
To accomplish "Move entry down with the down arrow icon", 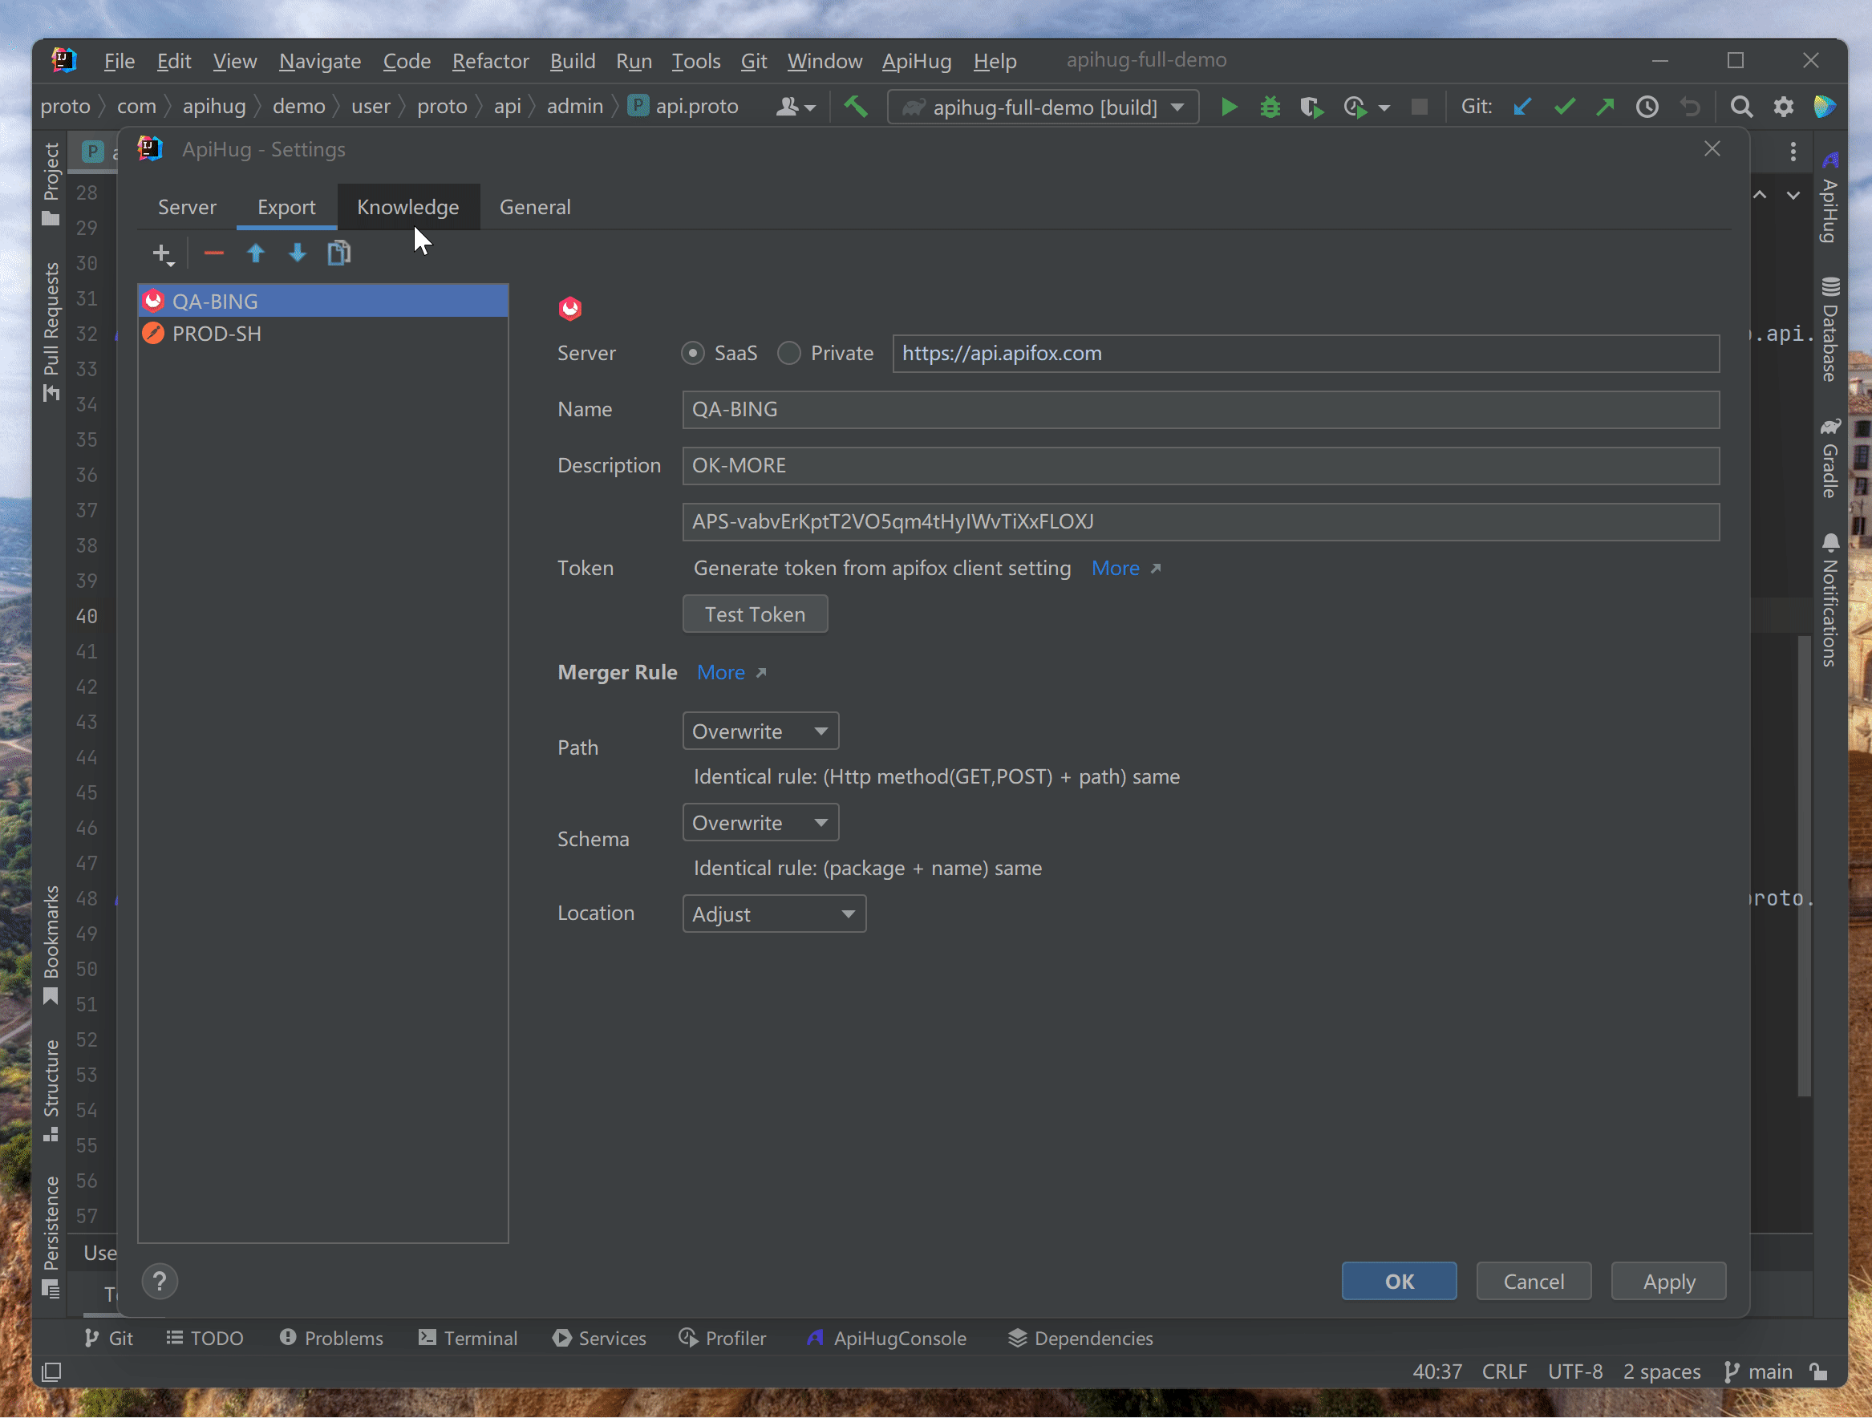I will [x=297, y=253].
